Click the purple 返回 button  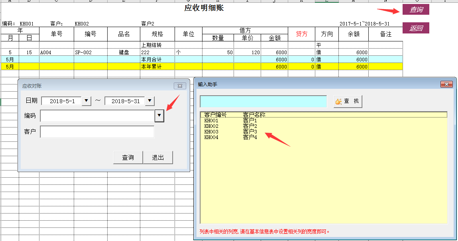[416, 28]
